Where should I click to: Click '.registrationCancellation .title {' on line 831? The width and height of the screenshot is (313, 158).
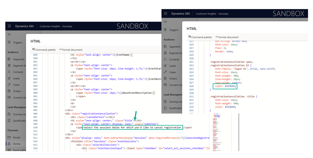[x=233, y=97]
